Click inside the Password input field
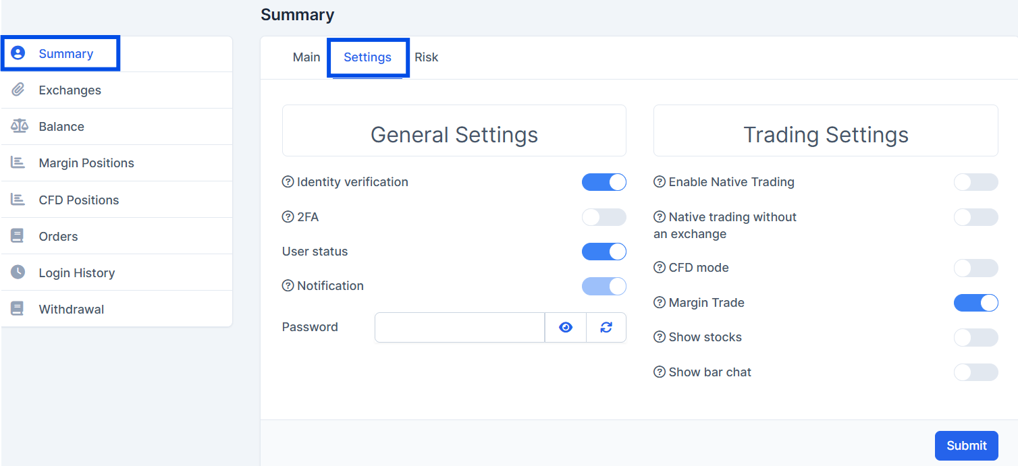This screenshot has height=466, width=1018. click(x=459, y=327)
